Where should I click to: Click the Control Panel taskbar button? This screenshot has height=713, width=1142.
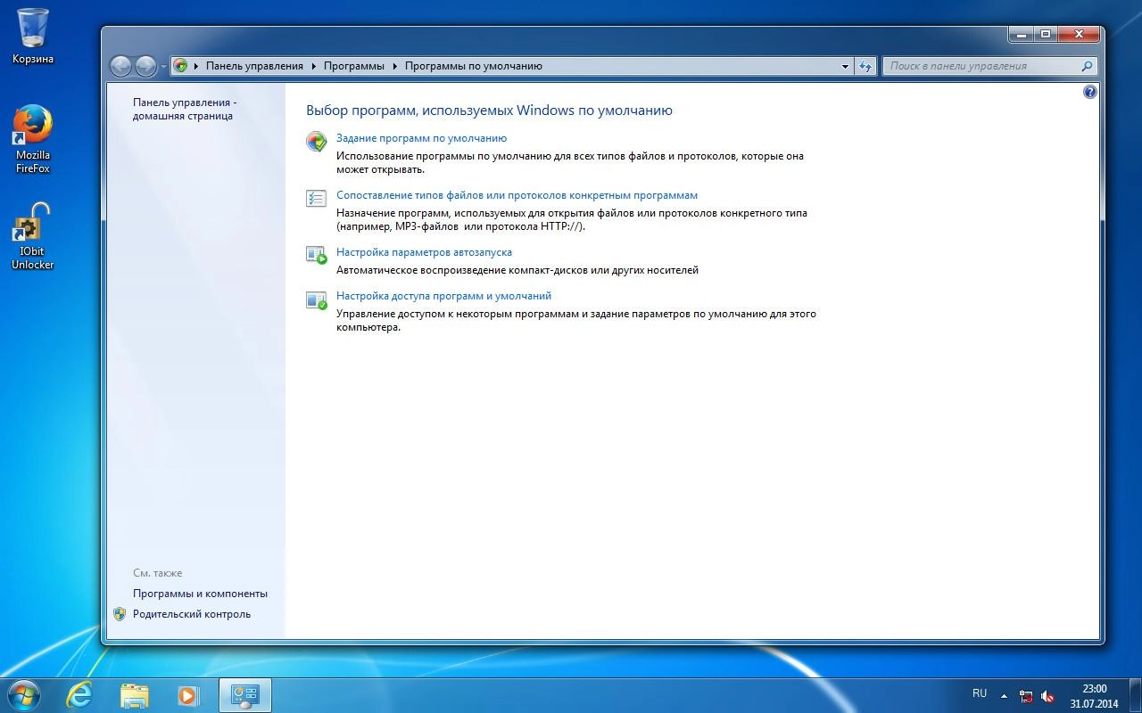[x=244, y=695]
